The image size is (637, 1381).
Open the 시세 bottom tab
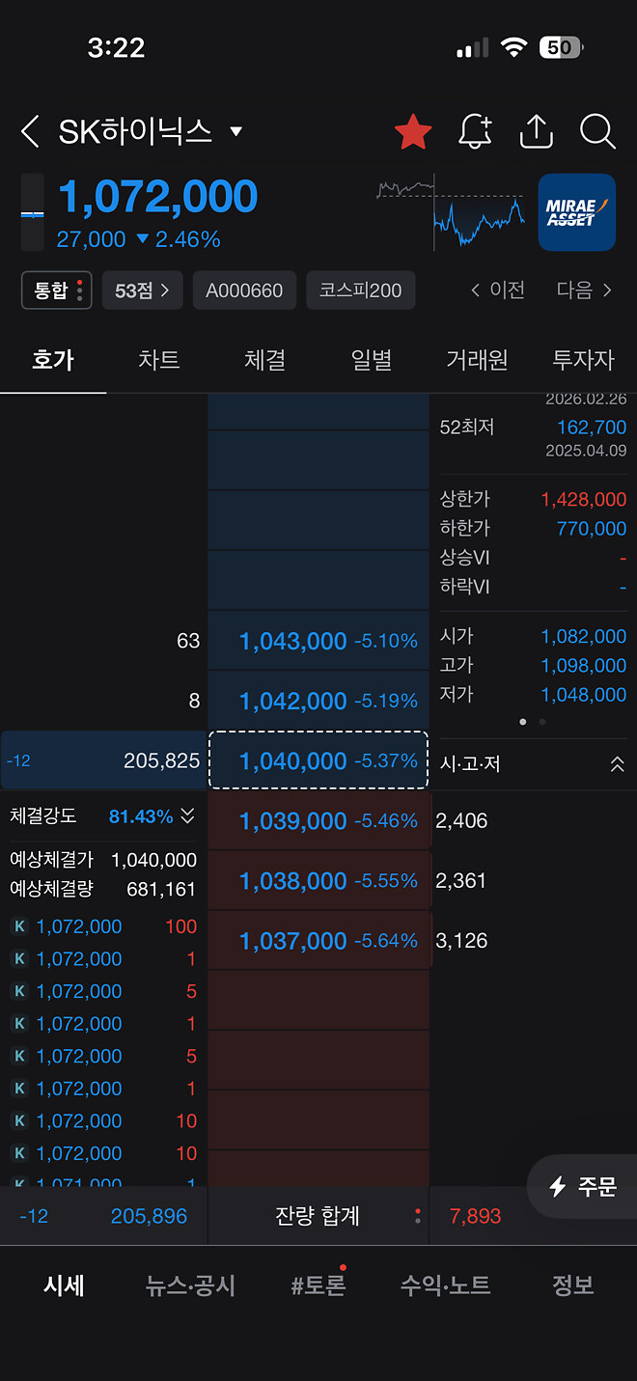coord(64,1285)
